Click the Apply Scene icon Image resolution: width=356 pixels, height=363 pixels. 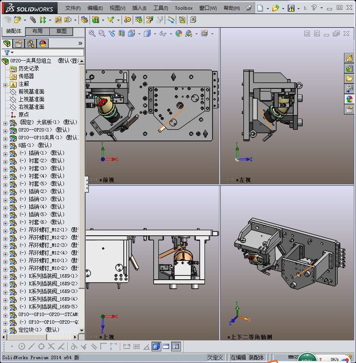click(189, 34)
